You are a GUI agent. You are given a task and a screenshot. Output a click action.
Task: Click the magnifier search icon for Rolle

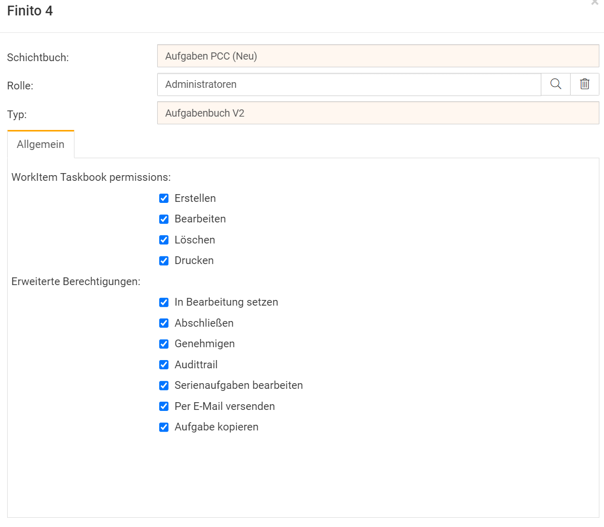(x=555, y=84)
